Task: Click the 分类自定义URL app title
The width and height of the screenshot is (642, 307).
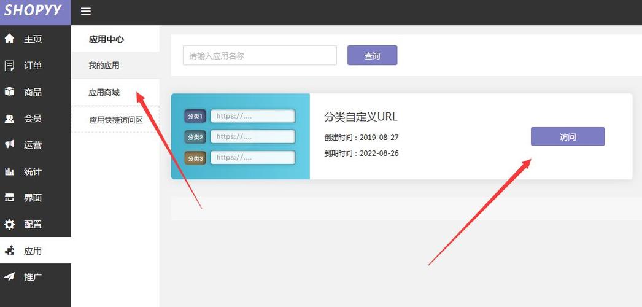Action: click(361, 117)
